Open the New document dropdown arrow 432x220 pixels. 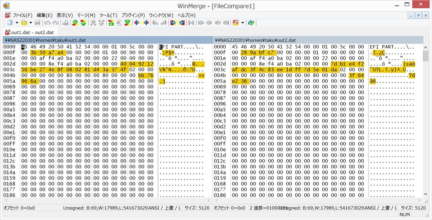[x=16, y=23]
